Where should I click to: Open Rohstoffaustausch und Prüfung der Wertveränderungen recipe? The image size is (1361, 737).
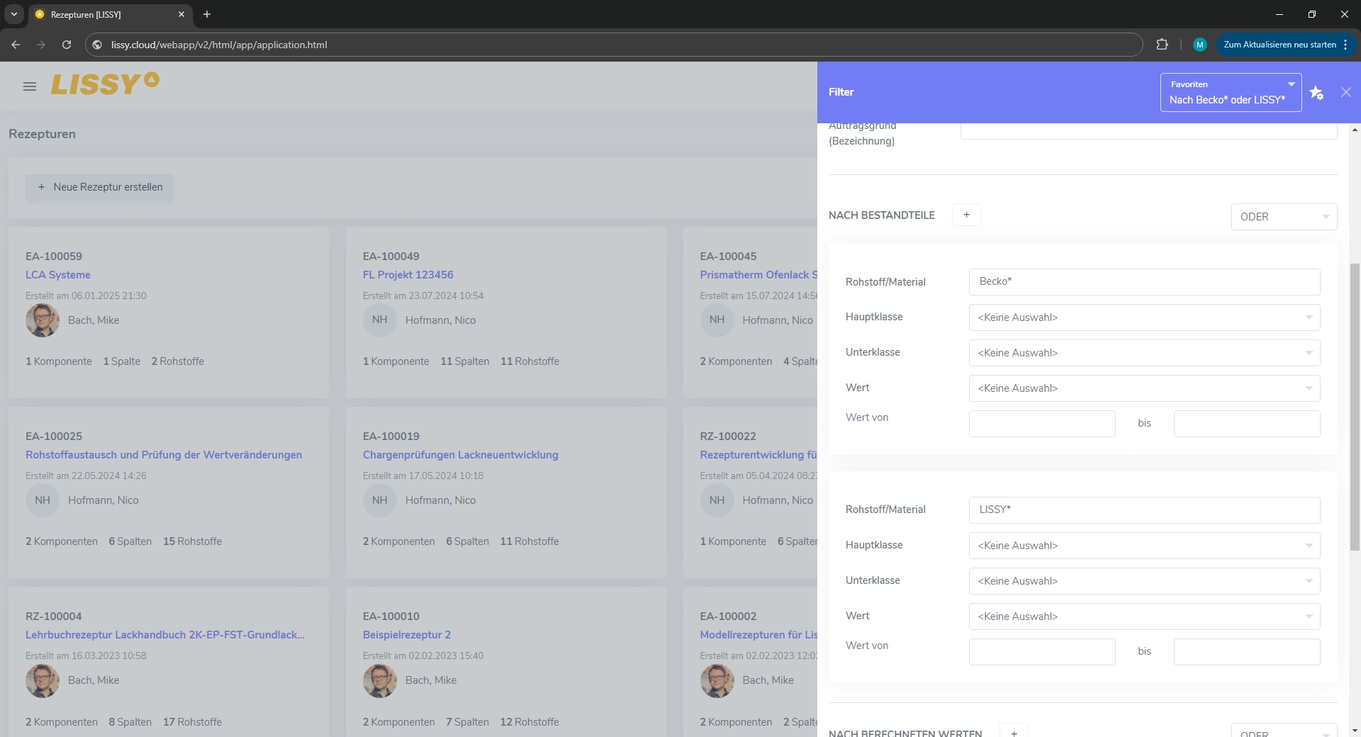pos(164,455)
